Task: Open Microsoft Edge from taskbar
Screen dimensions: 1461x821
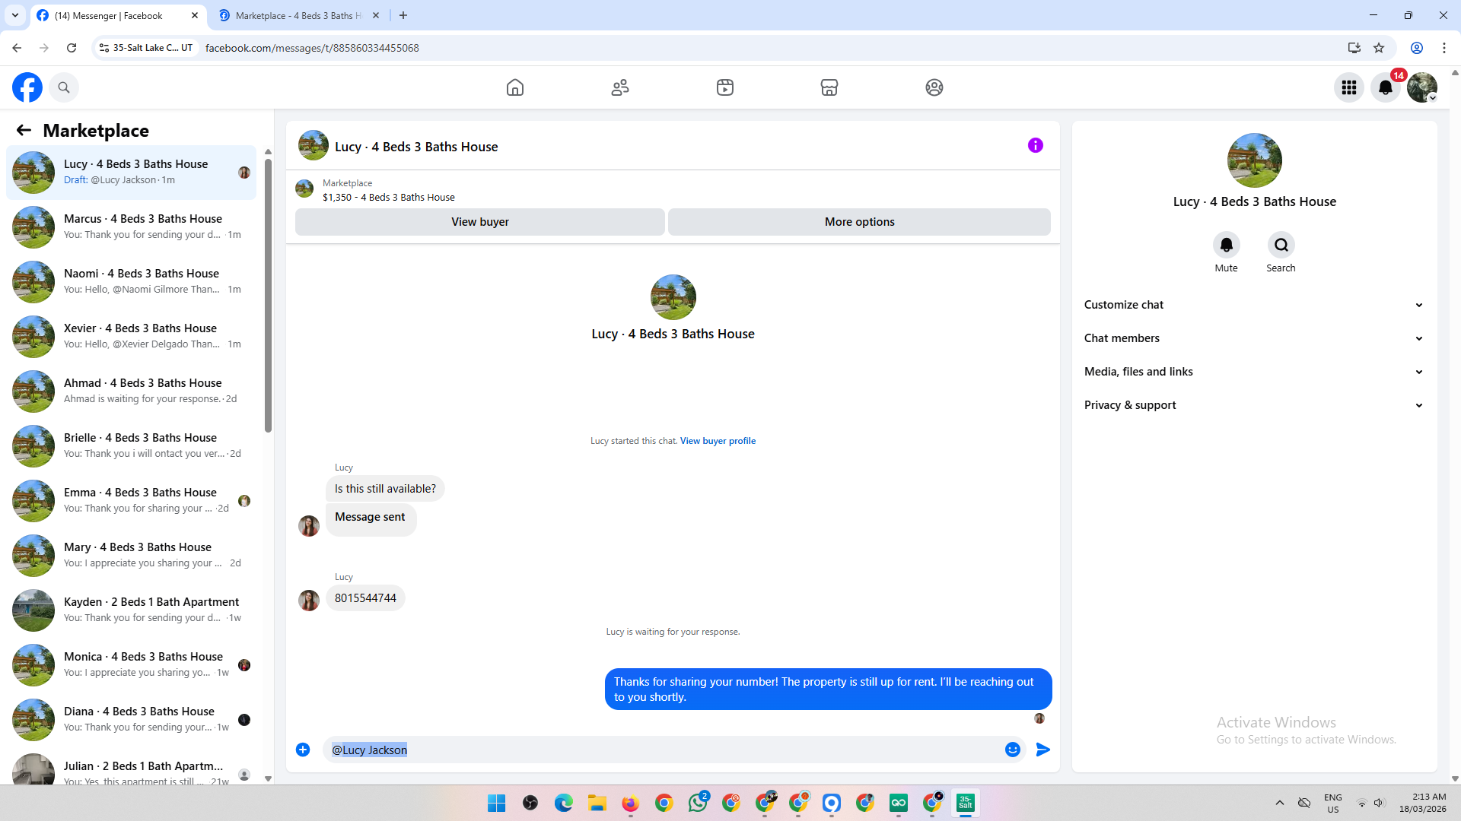Action: click(x=564, y=803)
